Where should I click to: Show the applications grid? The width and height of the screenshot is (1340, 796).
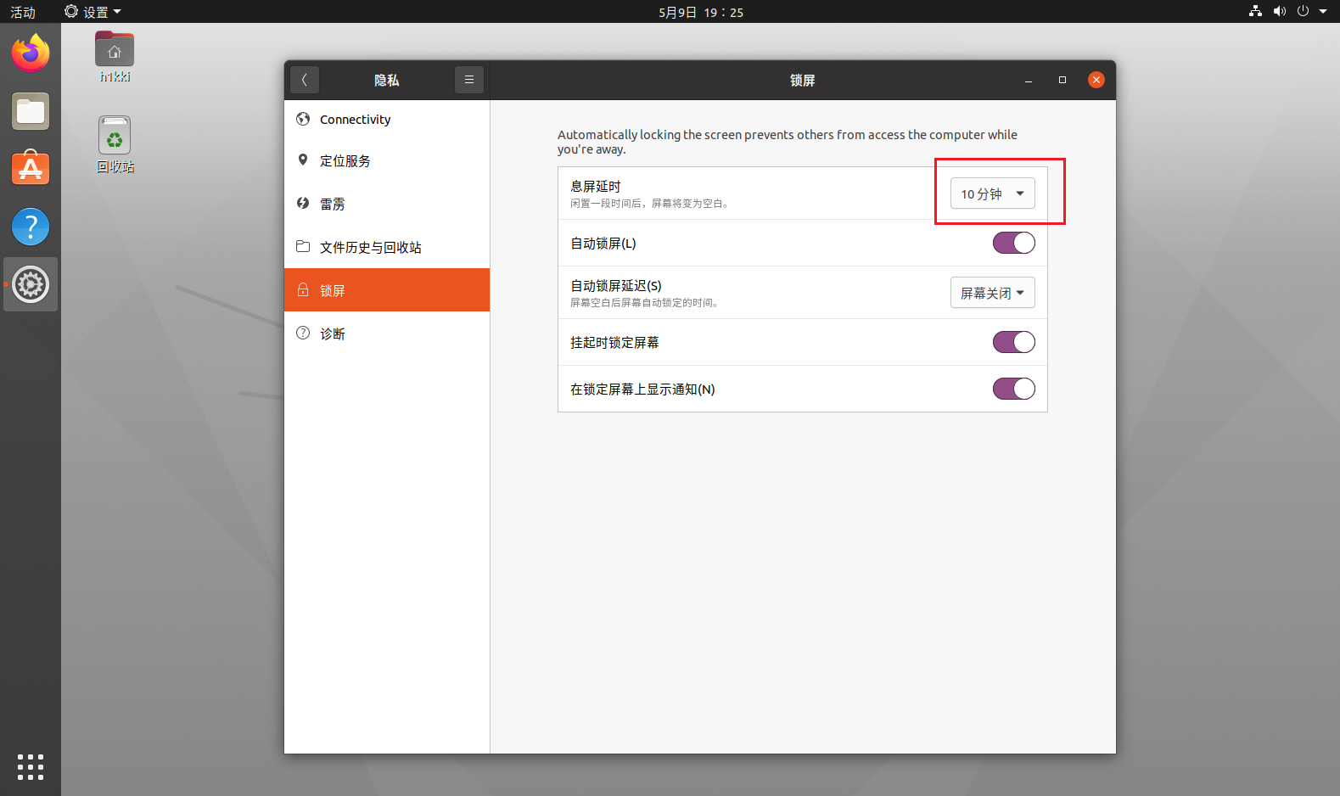pyautogui.click(x=31, y=767)
